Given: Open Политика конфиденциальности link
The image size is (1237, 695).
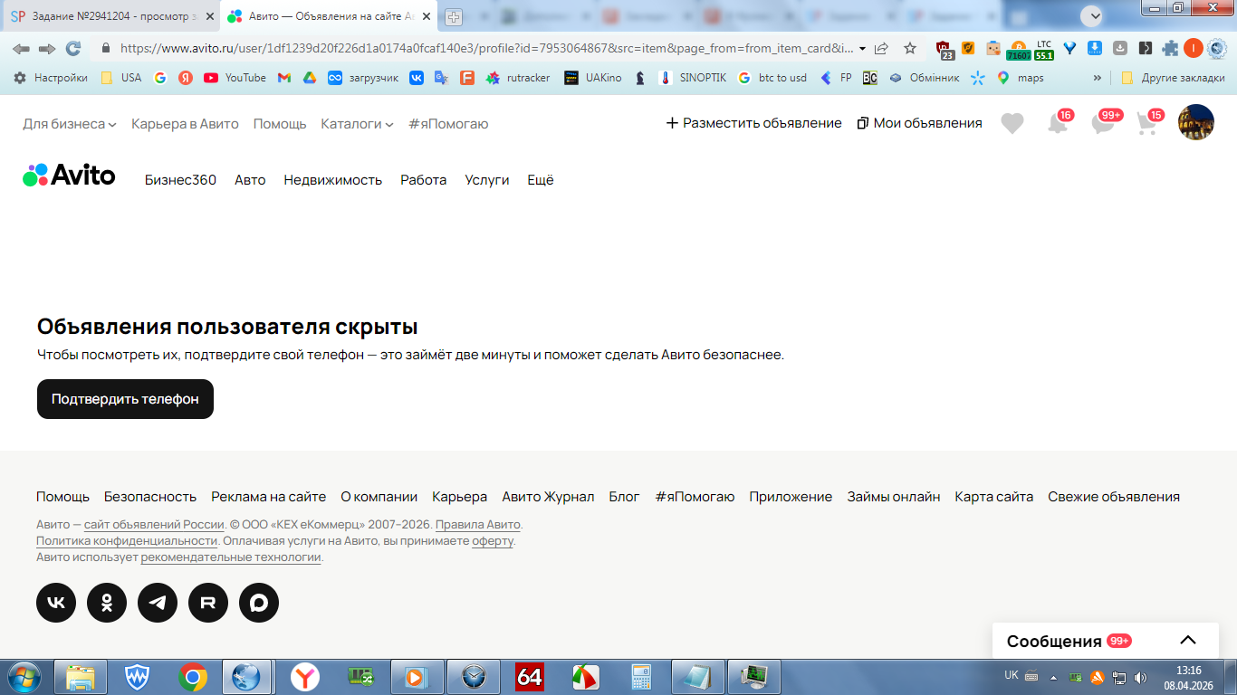Looking at the screenshot, I should (127, 541).
